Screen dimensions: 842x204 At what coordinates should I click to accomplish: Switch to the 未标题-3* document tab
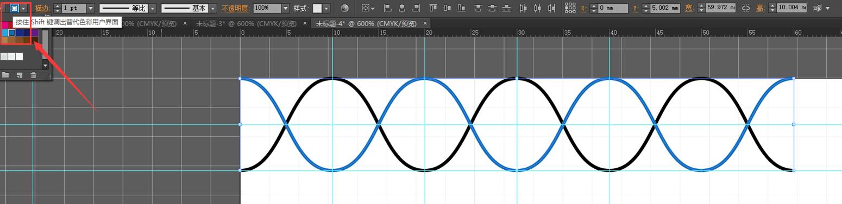(246, 23)
